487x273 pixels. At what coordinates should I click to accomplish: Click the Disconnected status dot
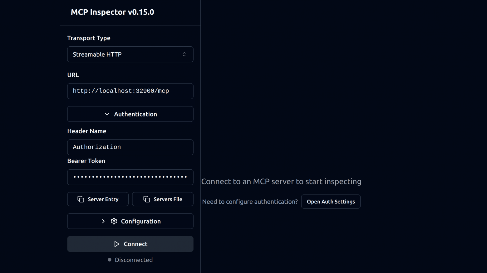coord(110,260)
